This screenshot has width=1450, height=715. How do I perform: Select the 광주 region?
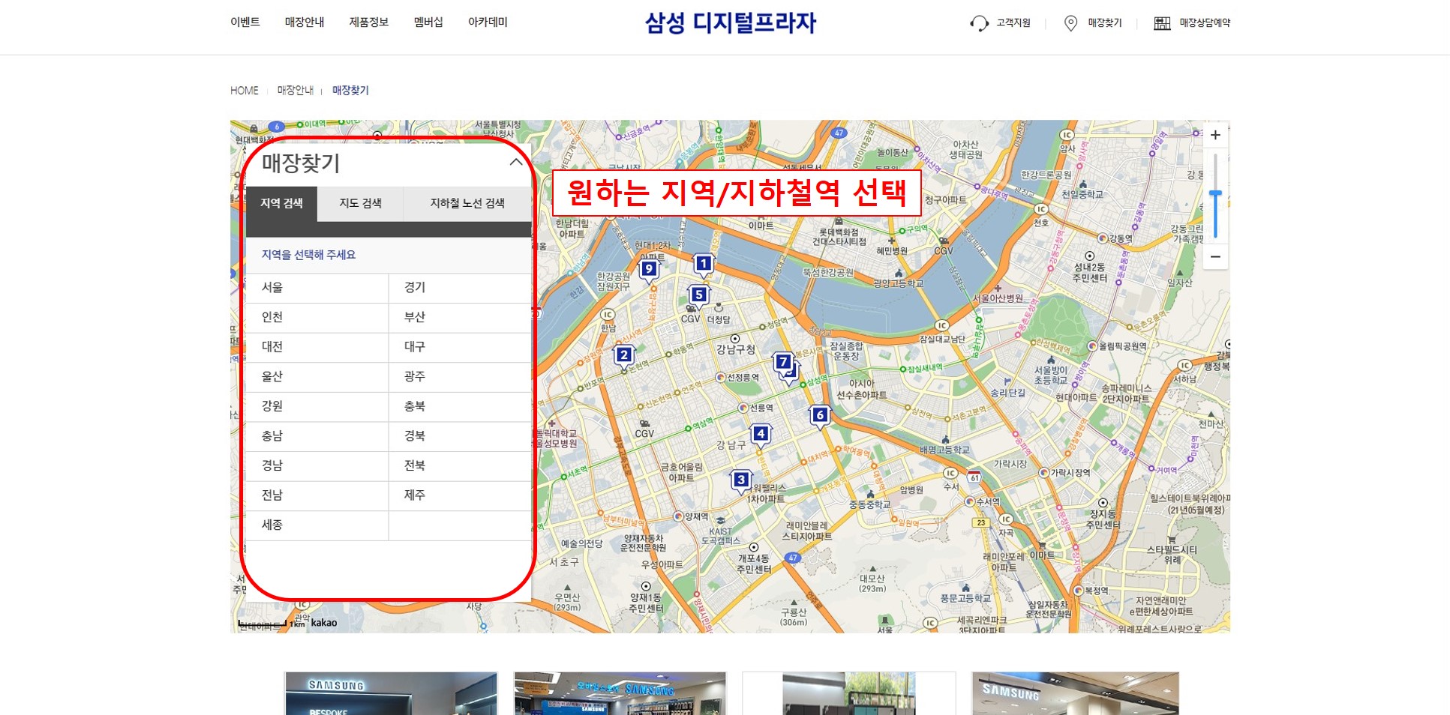[x=460, y=377]
